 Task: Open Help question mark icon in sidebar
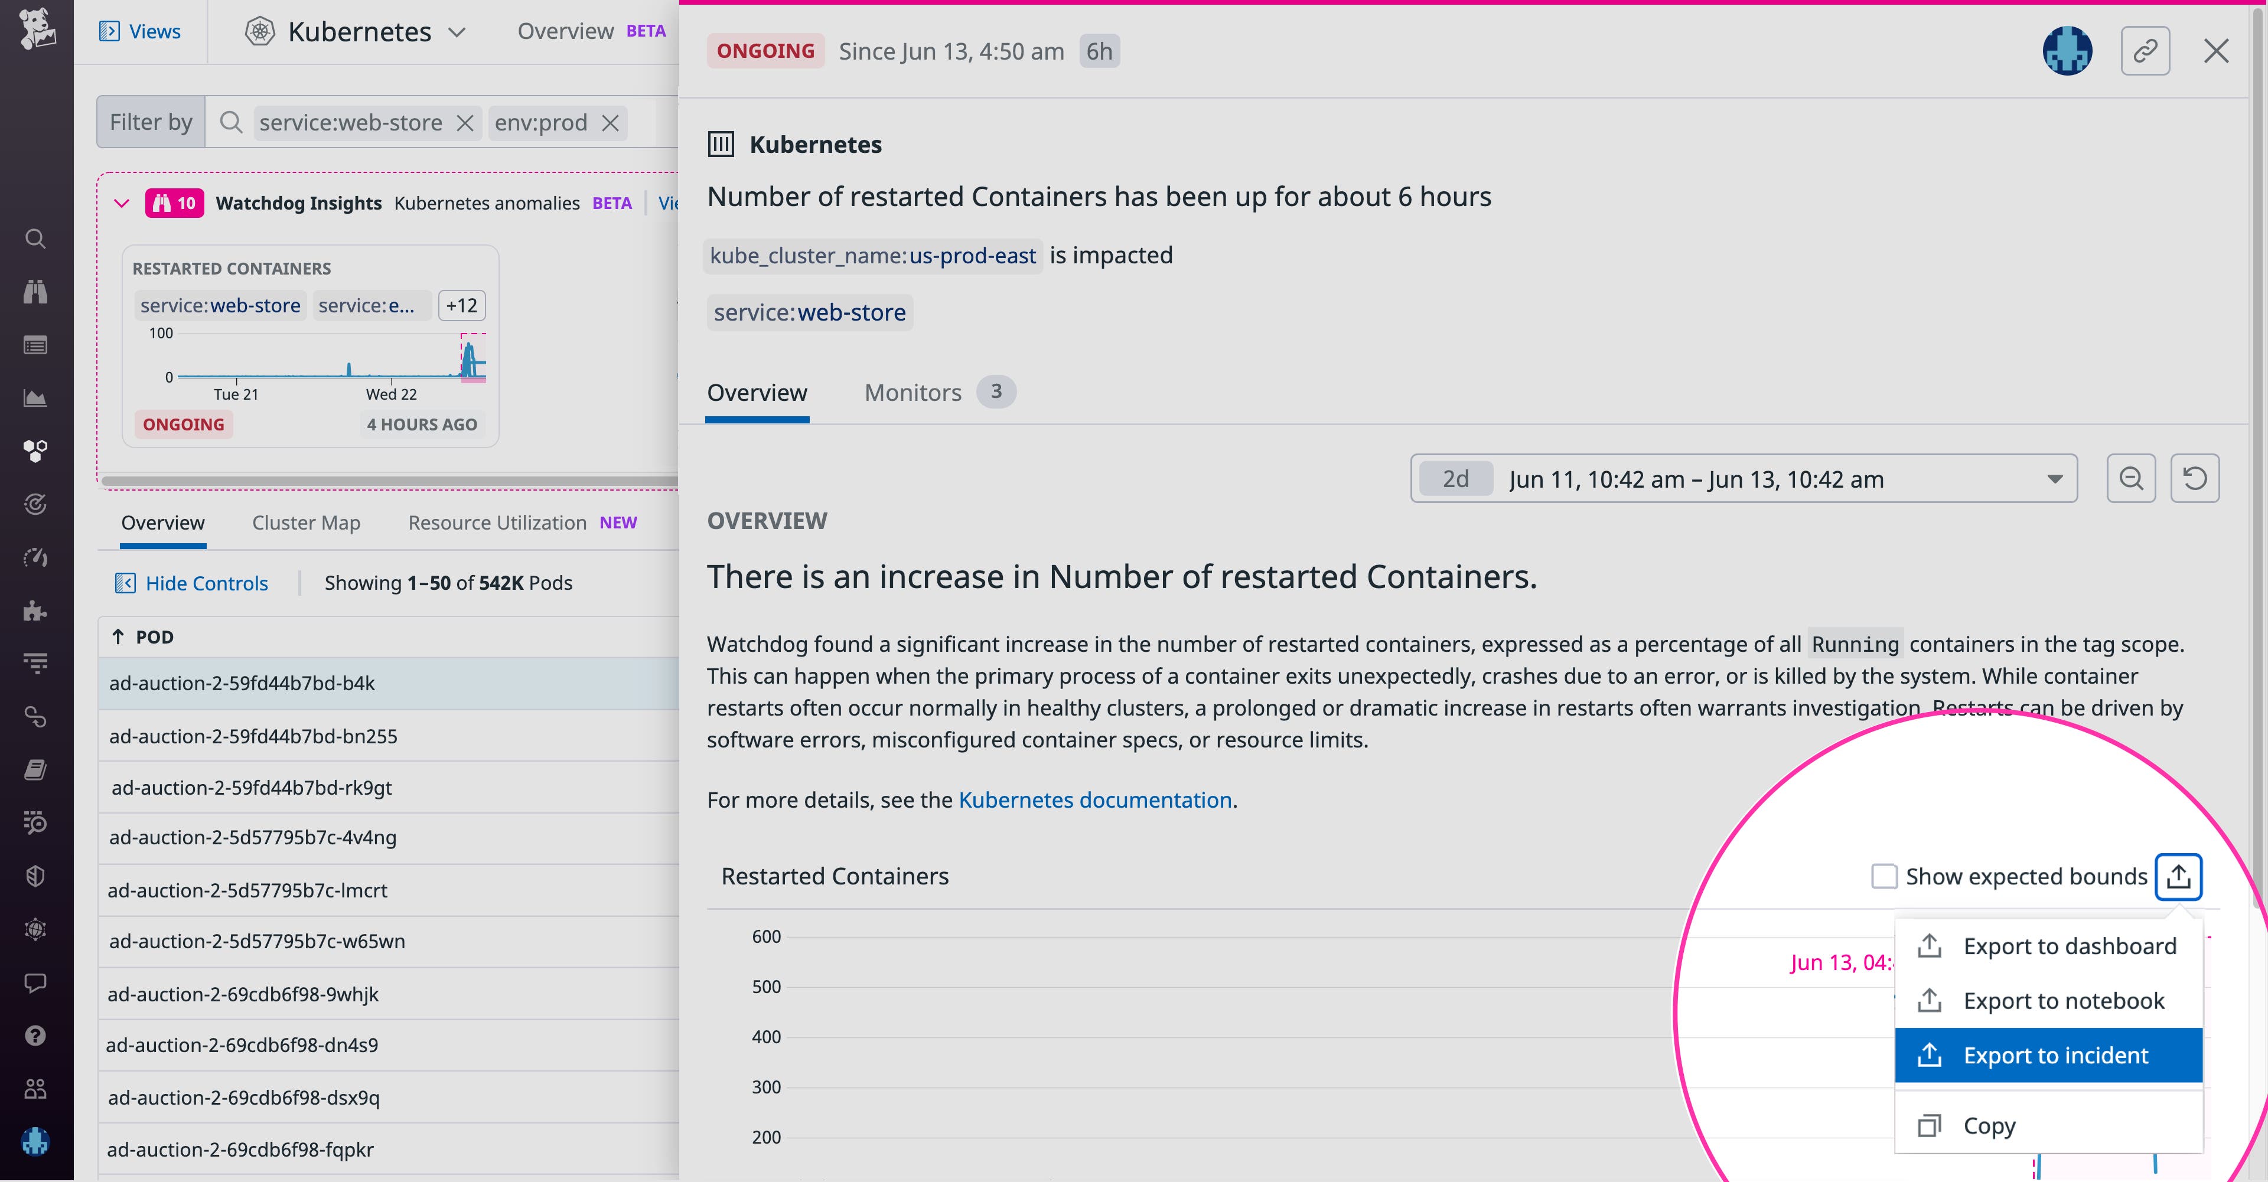[x=35, y=1036]
